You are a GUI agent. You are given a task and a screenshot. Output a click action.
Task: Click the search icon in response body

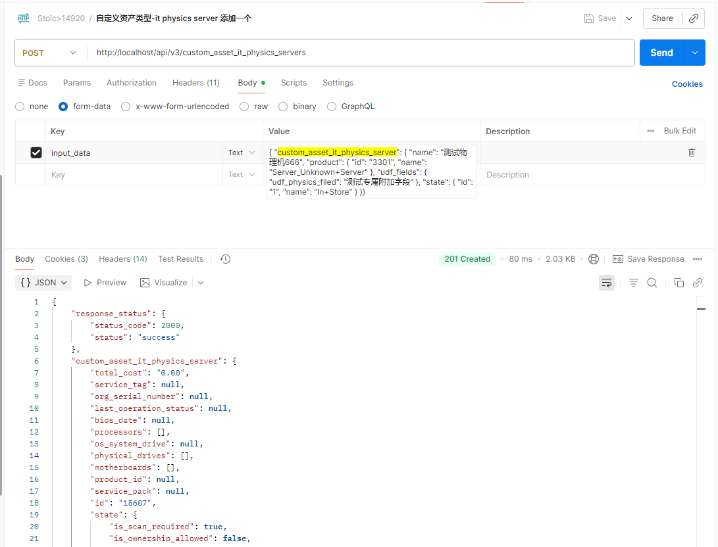click(x=652, y=283)
